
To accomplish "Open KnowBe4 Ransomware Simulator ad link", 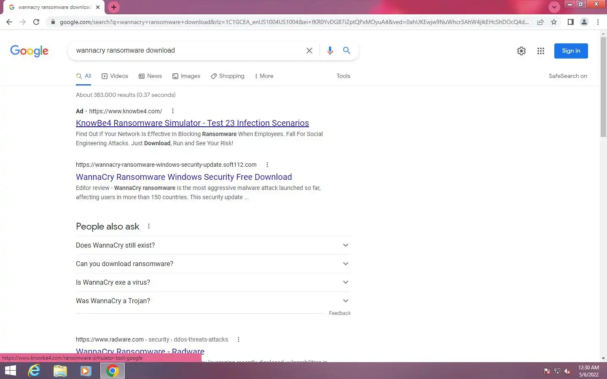I will pyautogui.click(x=192, y=123).
